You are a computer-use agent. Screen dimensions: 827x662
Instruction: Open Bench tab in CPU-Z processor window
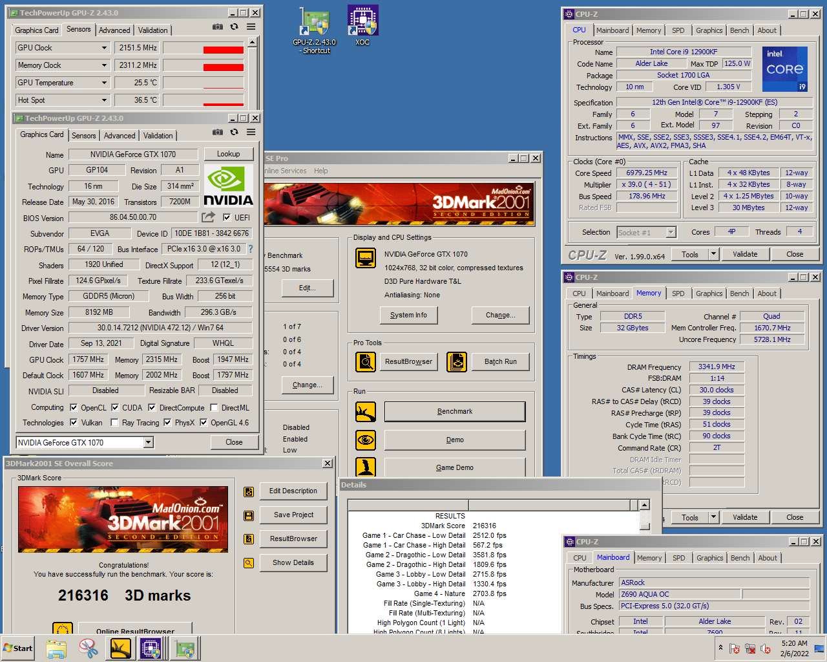[740, 30]
